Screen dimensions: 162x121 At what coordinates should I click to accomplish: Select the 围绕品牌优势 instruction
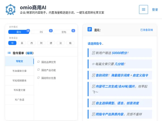48,62
